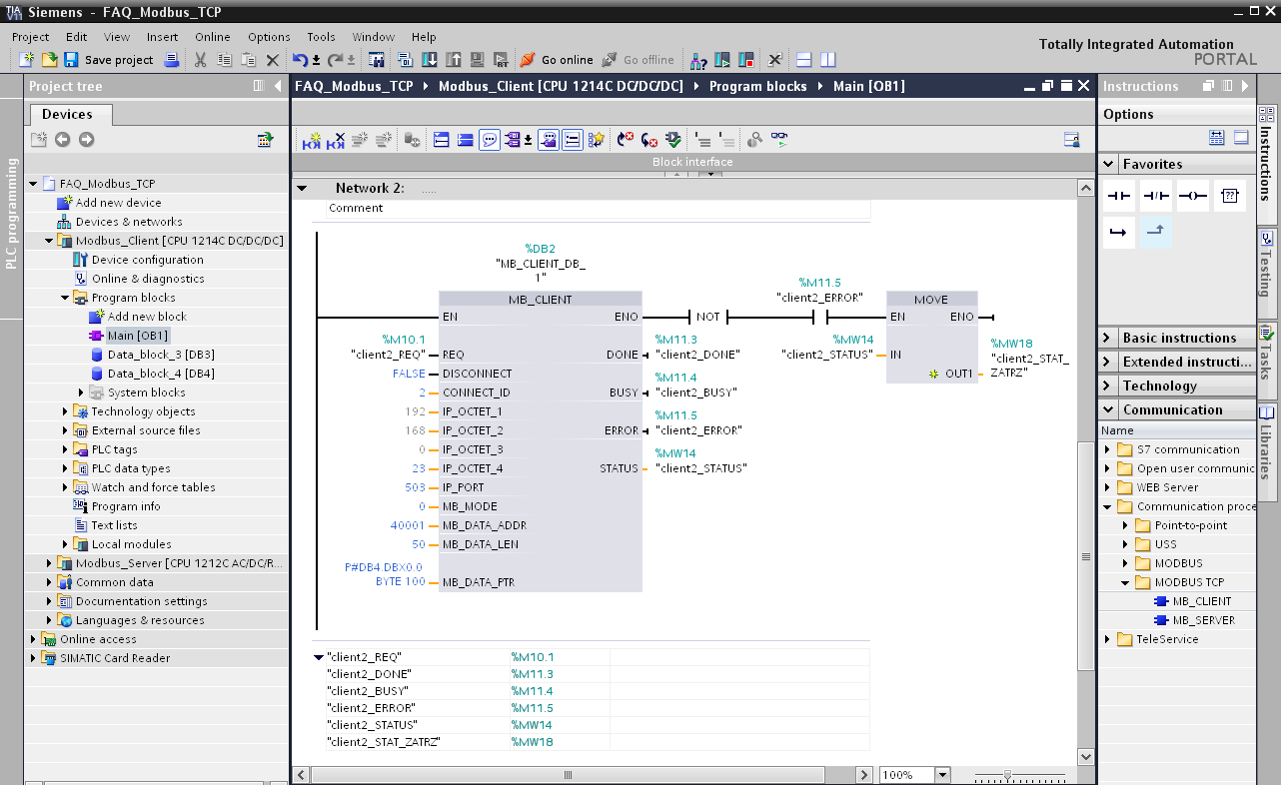Image resolution: width=1281 pixels, height=785 pixels.
Task: Click the Undo arrow icon
Action: coord(300,60)
